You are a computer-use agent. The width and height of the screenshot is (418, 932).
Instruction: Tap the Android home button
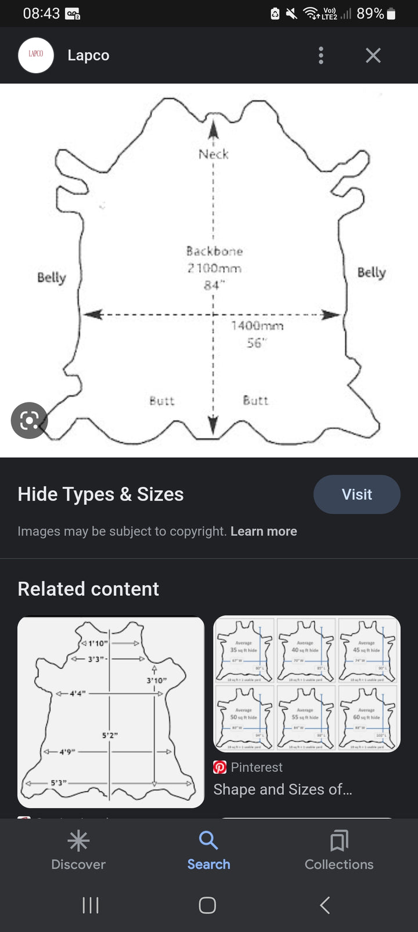207,905
